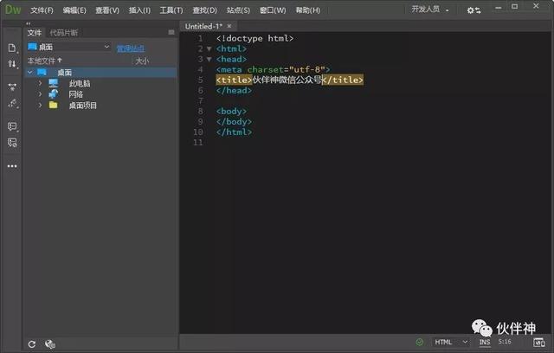Screen dimensions: 554x353
Task: Open the three-dots Customize Toolbar icon
Action: point(12,165)
